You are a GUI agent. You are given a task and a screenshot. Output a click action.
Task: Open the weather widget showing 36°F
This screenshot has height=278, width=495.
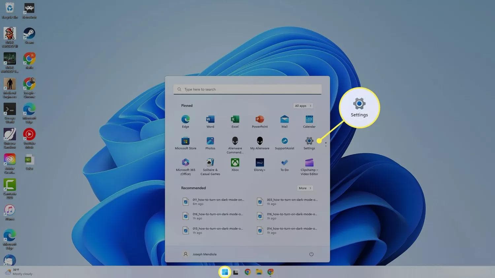tap(18, 272)
